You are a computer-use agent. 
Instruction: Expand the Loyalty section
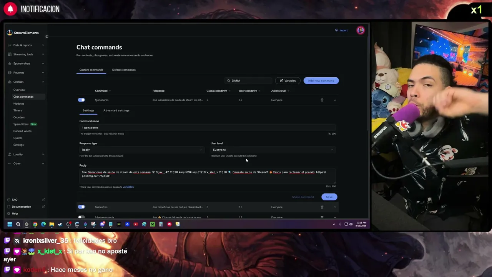(x=26, y=154)
